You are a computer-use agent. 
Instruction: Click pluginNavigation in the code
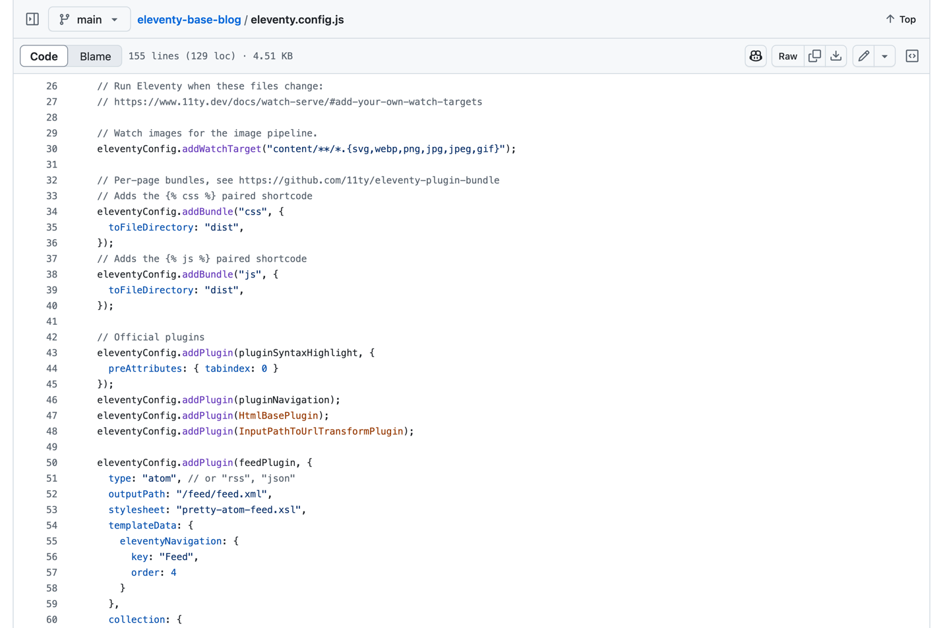284,400
